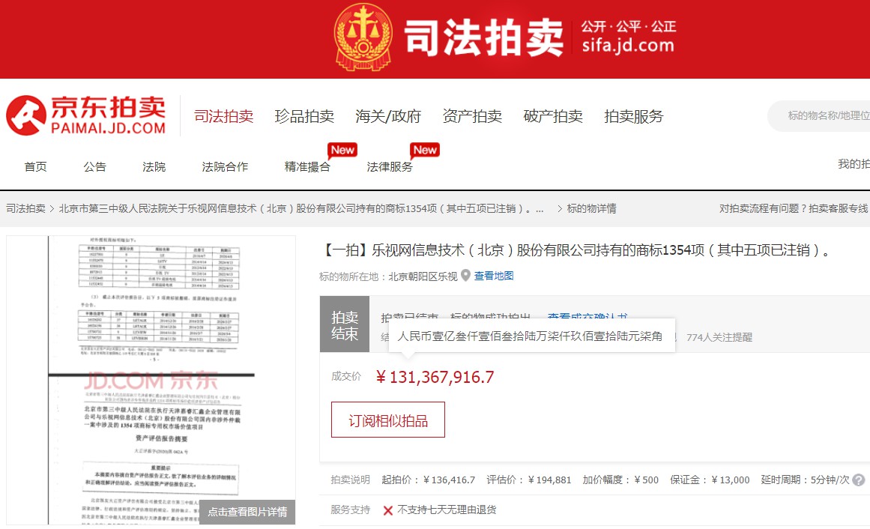Screen dimensions: 870x529
Task: Open the 破产拍卖 navigation tab
Action: tap(553, 116)
